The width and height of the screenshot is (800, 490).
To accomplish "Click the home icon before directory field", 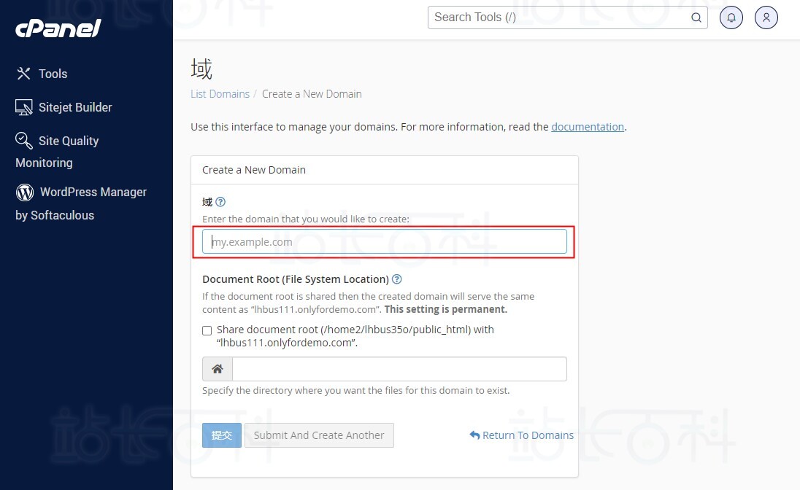I will (218, 369).
